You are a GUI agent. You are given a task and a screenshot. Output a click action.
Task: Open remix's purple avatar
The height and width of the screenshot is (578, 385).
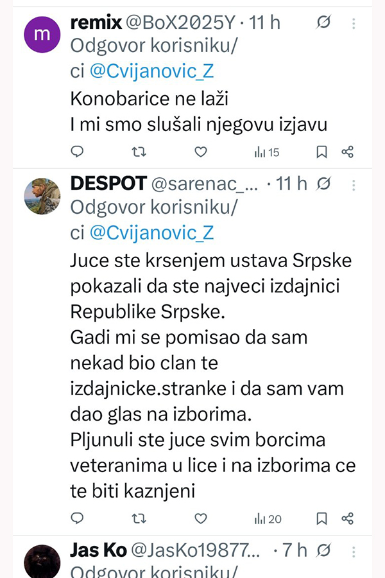pos(42,35)
